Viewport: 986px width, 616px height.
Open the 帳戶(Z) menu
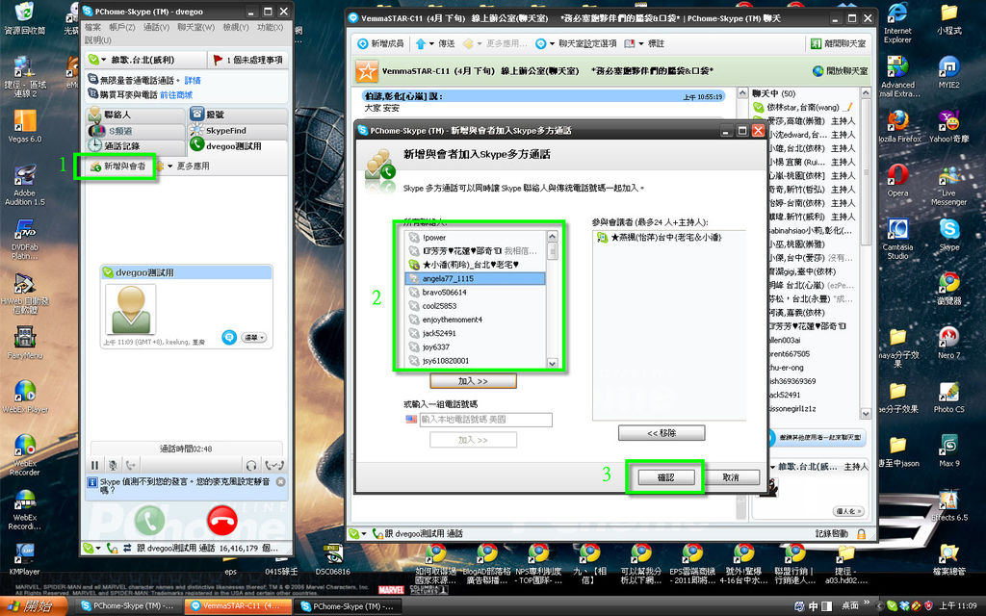click(122, 27)
